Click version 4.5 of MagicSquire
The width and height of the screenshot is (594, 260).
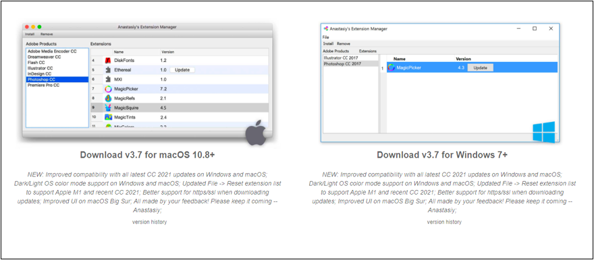click(x=163, y=108)
